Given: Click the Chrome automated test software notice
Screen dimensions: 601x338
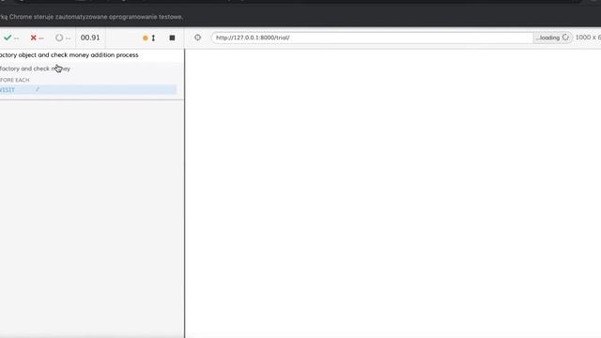Looking at the screenshot, I should (92, 17).
